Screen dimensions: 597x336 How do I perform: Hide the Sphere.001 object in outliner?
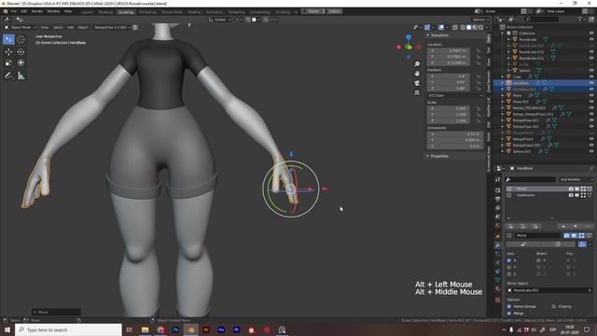point(591,151)
